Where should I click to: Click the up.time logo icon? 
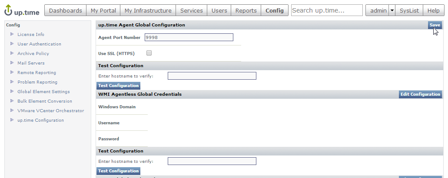coord(9,11)
